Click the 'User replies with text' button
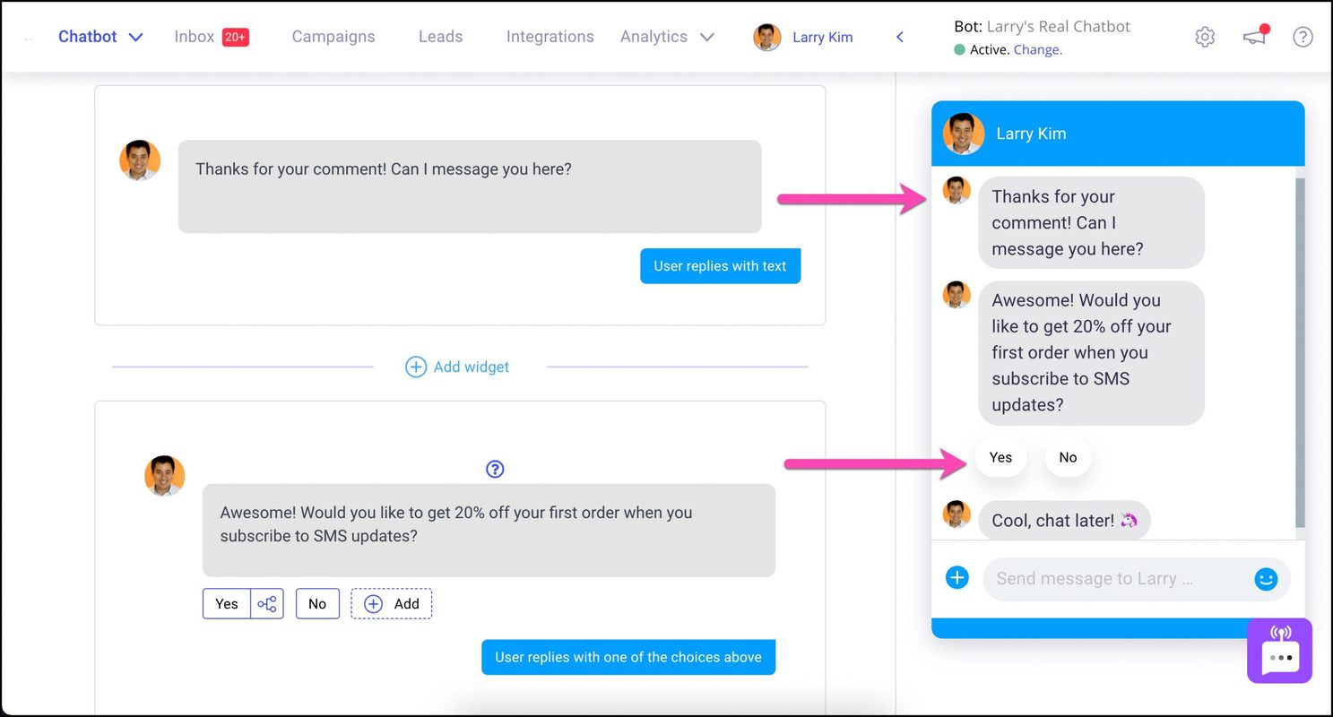Viewport: 1333px width, 717px height. [720, 265]
